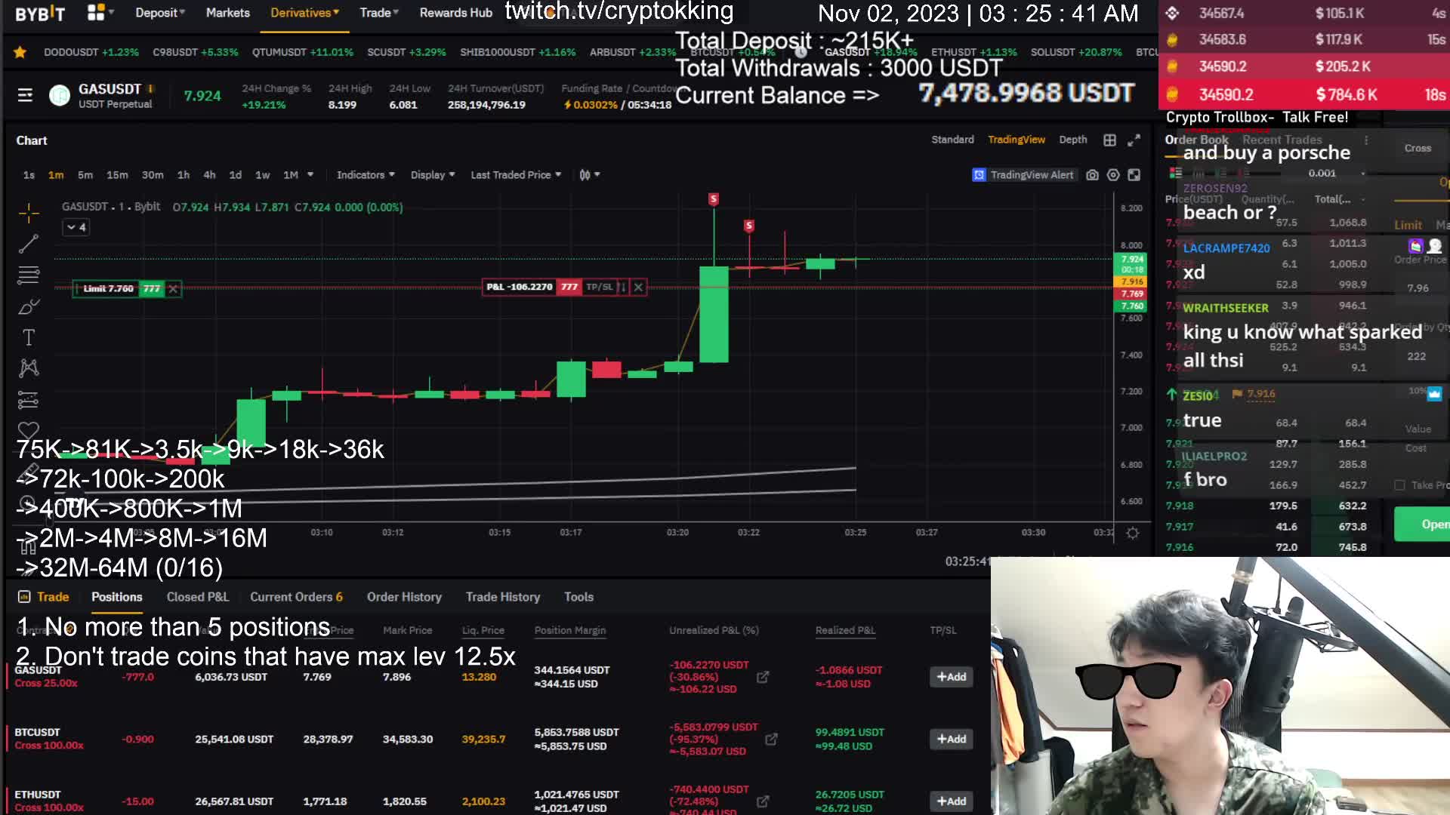1450x815 pixels.
Task: Click the Cross margin mode button
Action: (1418, 149)
